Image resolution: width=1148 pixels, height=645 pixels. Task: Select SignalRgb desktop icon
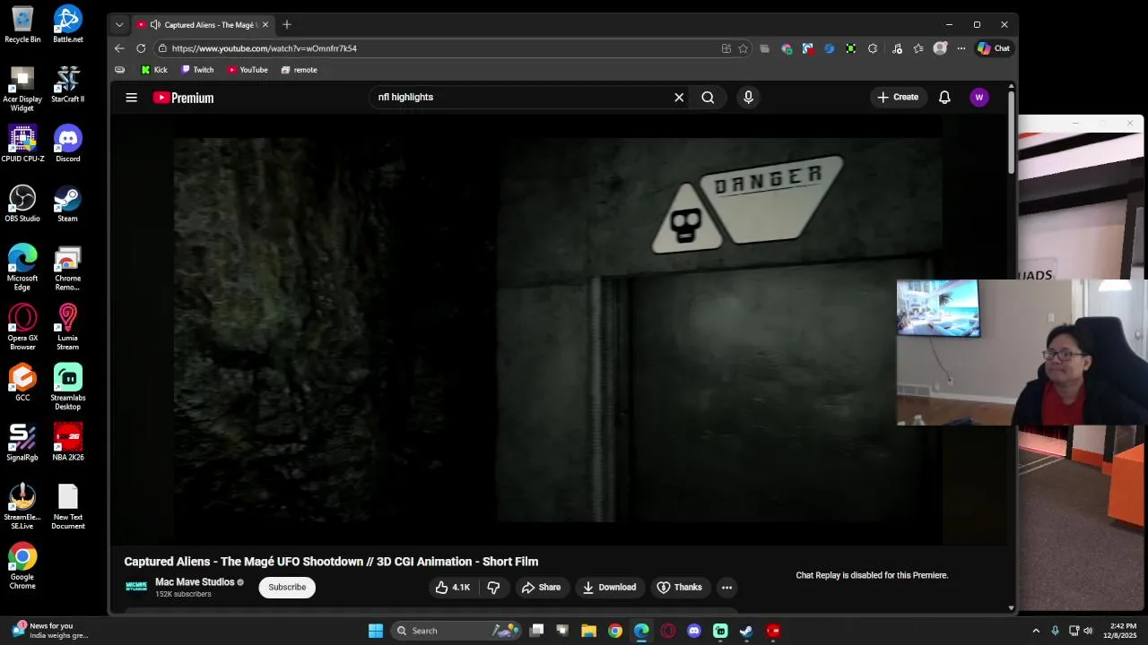pyautogui.click(x=22, y=442)
